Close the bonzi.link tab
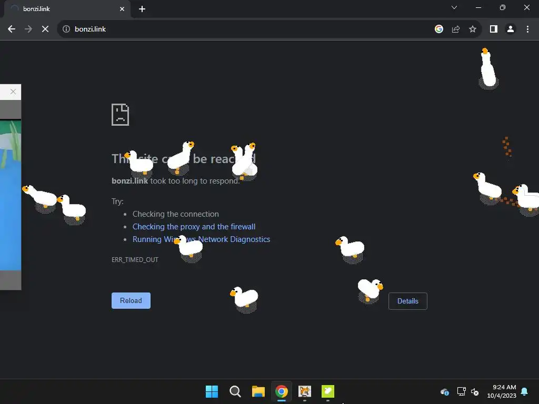 pyautogui.click(x=122, y=9)
